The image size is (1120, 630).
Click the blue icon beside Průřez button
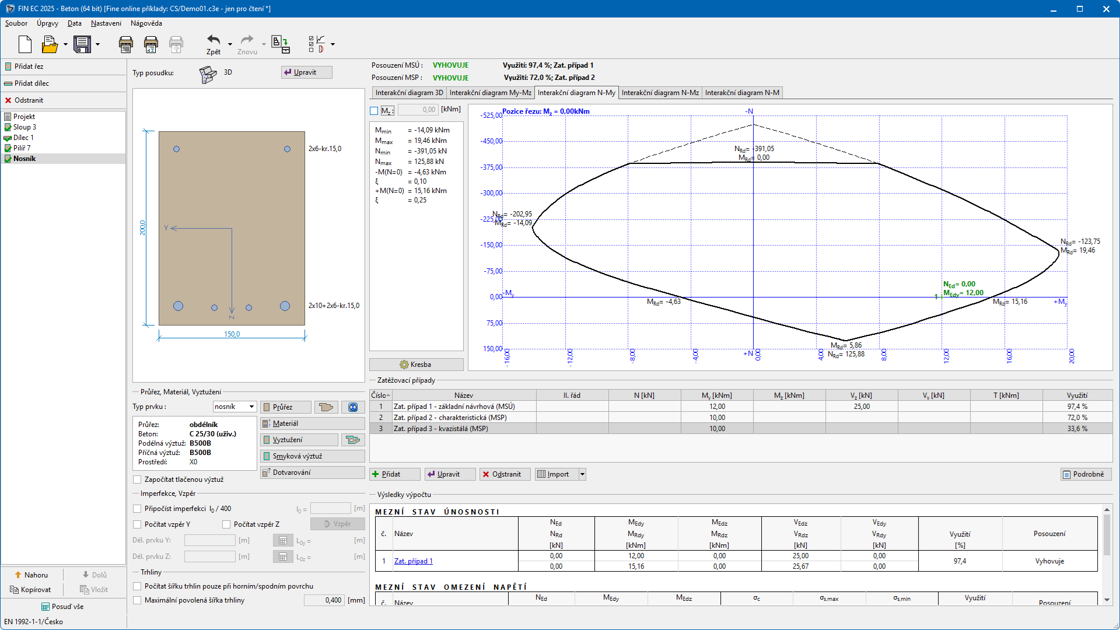[353, 407]
